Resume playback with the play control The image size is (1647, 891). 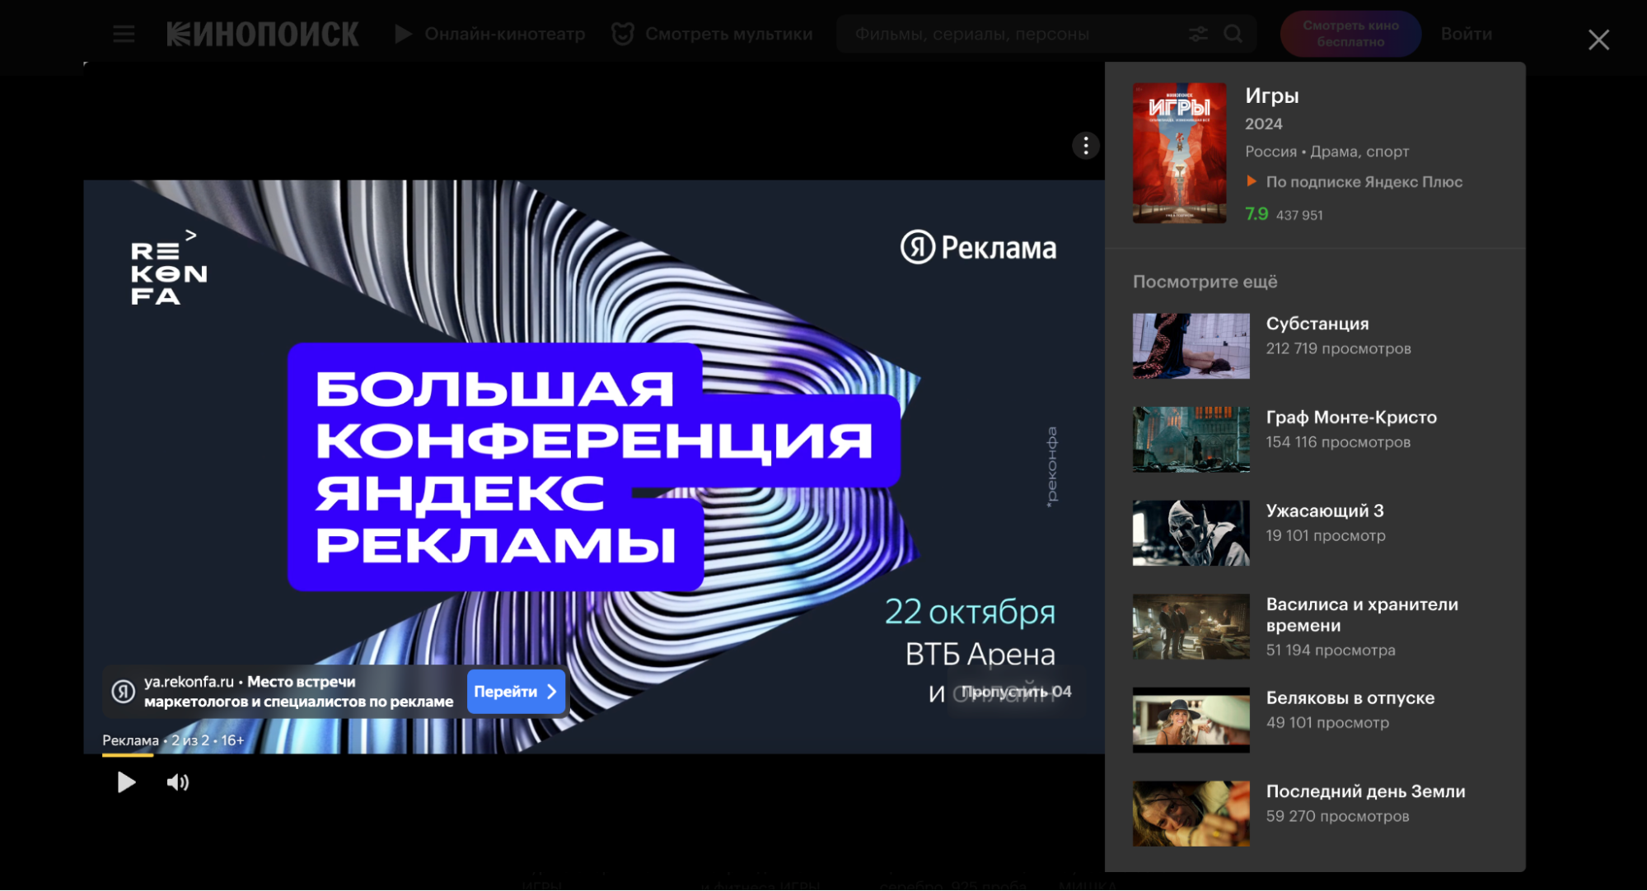(x=125, y=781)
